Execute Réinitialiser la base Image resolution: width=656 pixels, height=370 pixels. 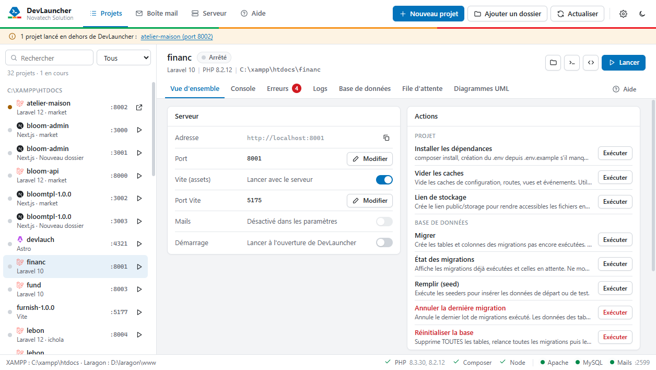click(615, 337)
